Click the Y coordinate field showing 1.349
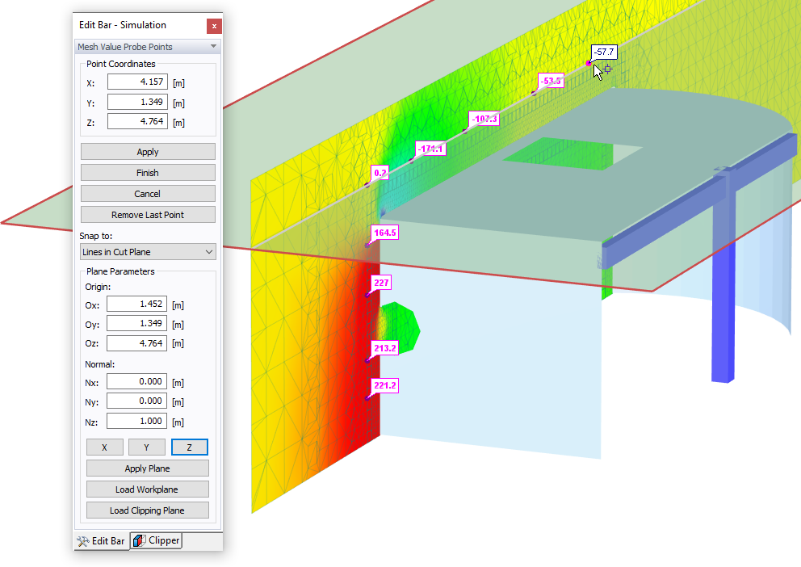 tap(137, 102)
